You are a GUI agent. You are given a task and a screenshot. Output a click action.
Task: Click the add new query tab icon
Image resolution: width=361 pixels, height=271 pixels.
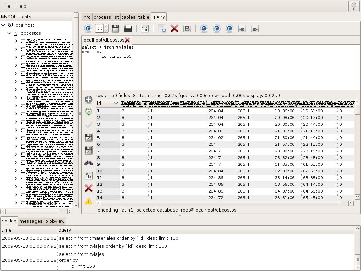pos(162,29)
